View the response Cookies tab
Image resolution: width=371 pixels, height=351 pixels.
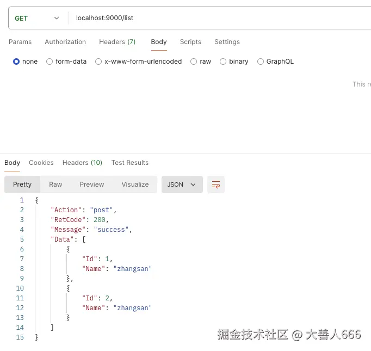41,163
